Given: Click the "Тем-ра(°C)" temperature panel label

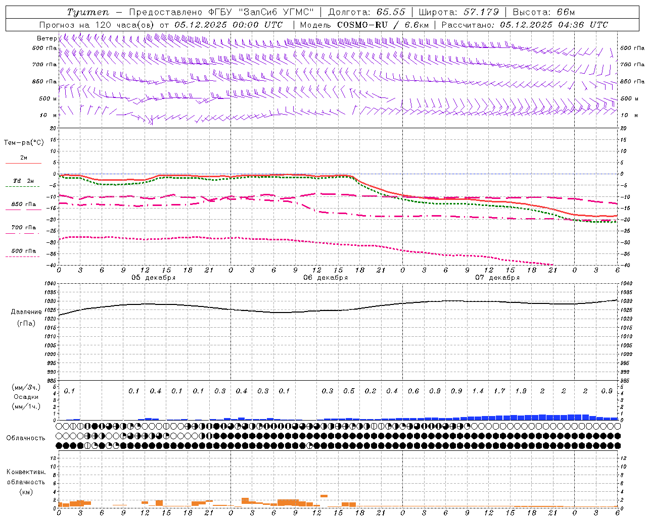Looking at the screenshot, I should 24,142.
